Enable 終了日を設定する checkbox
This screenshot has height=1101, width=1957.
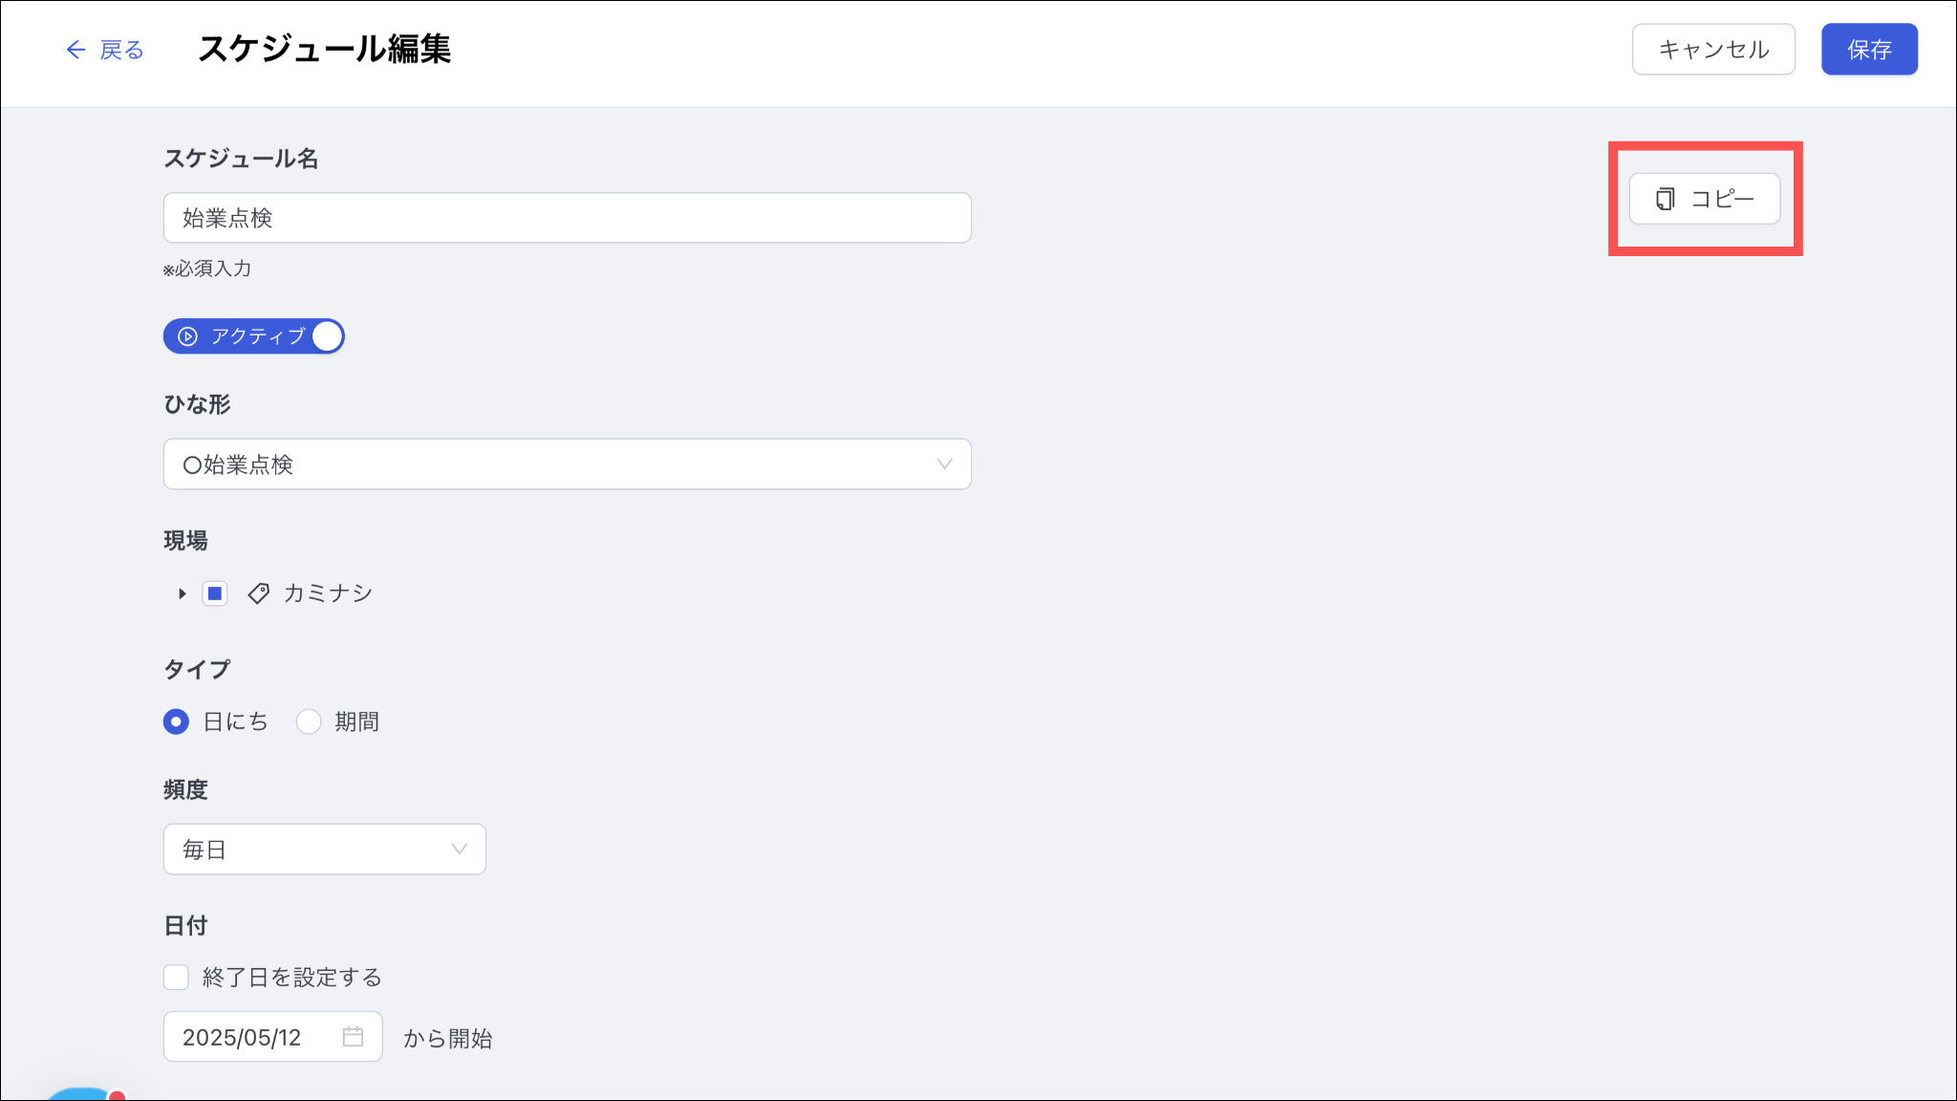click(176, 977)
